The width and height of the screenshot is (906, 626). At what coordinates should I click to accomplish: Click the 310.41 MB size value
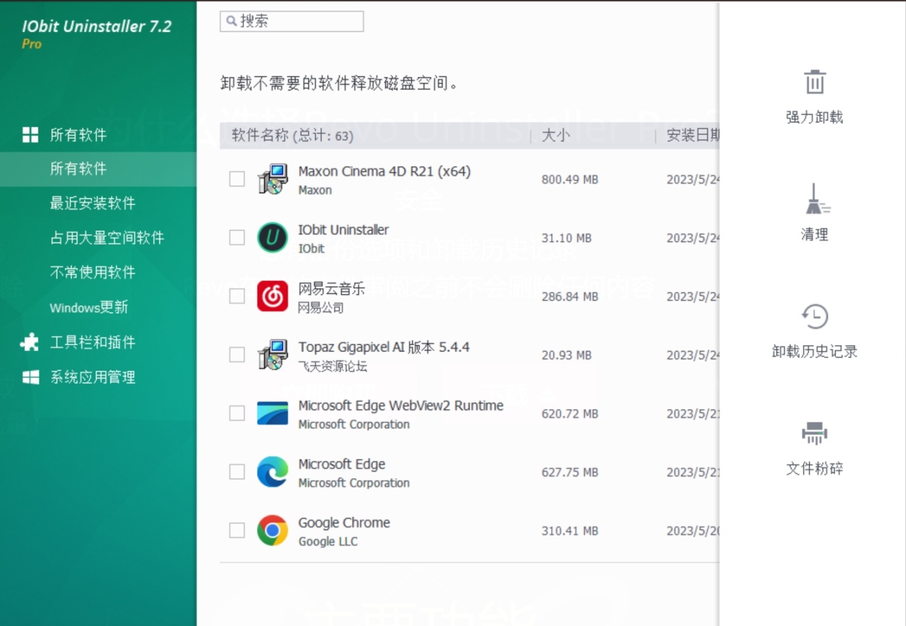[569, 531]
